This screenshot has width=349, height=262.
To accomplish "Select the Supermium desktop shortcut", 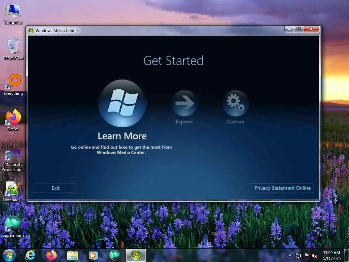I will point(13,227).
